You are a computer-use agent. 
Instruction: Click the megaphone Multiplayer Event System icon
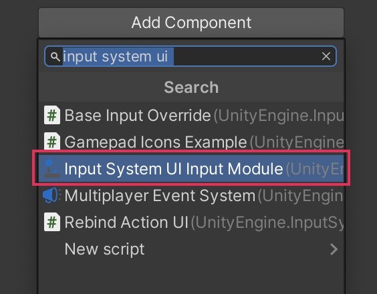(x=51, y=195)
